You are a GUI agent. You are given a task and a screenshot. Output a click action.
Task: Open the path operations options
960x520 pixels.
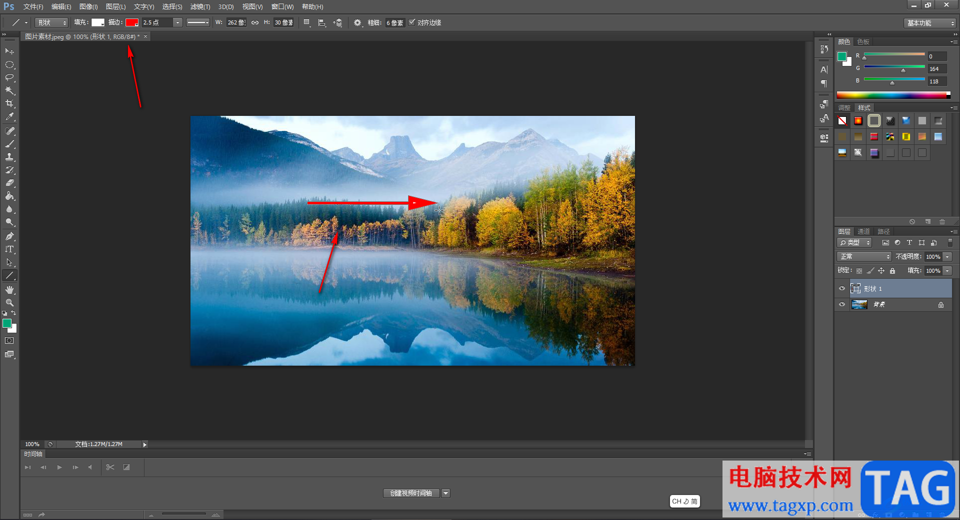pos(307,22)
